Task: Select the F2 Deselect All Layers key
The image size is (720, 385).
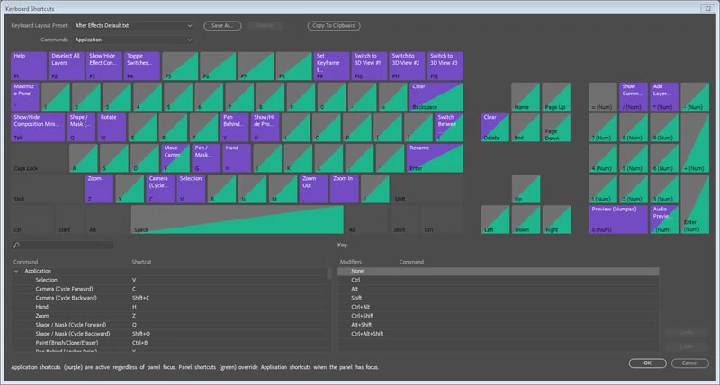Action: coord(67,66)
